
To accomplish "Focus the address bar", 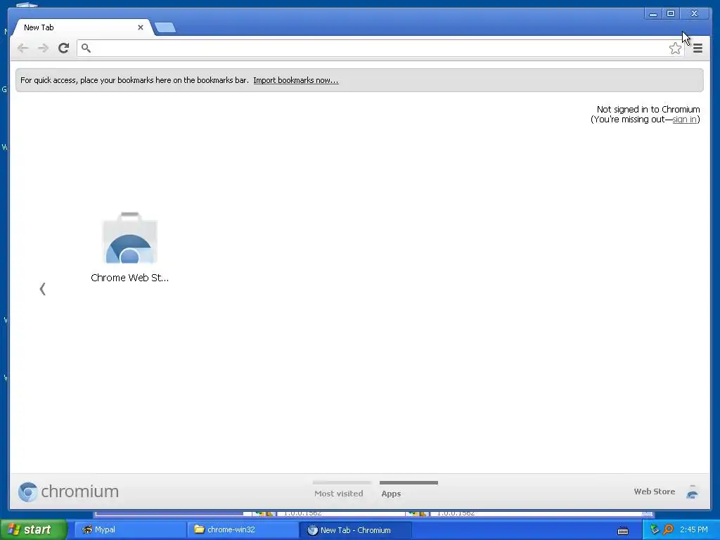I will click(380, 49).
